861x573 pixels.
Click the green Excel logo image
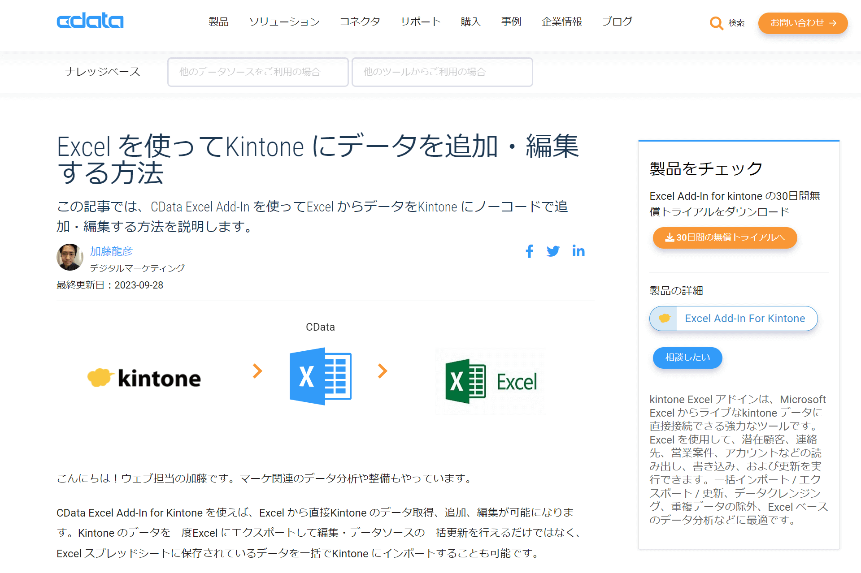[x=491, y=381]
